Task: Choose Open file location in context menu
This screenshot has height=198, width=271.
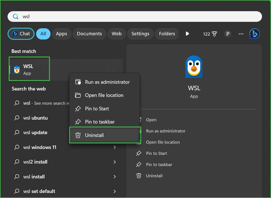Action: pyautogui.click(x=104, y=95)
